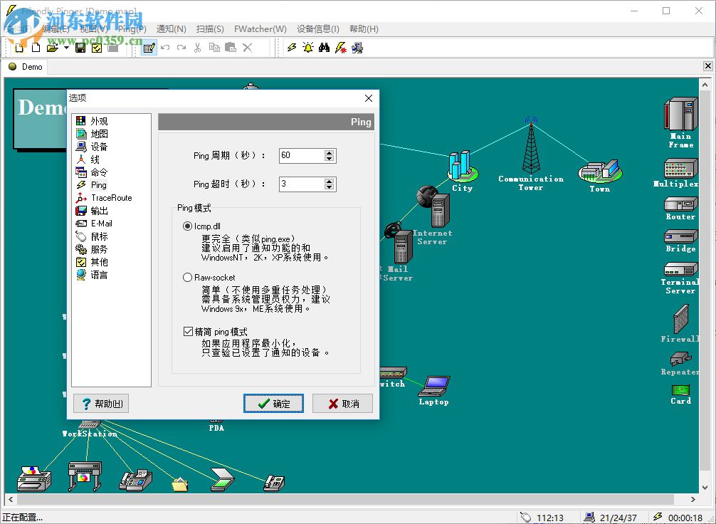716x524 pixels.
Task: Click the Delete X toolbar icon
Action: [248, 48]
